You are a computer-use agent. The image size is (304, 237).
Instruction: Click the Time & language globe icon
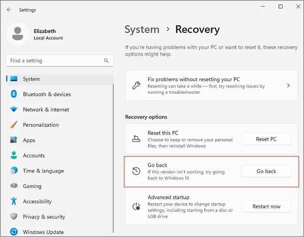[14, 170]
